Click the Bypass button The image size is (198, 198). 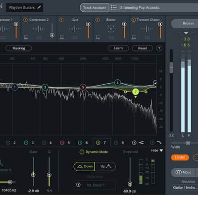click(185, 23)
